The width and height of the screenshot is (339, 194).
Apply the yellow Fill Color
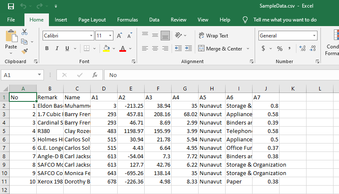106,48
